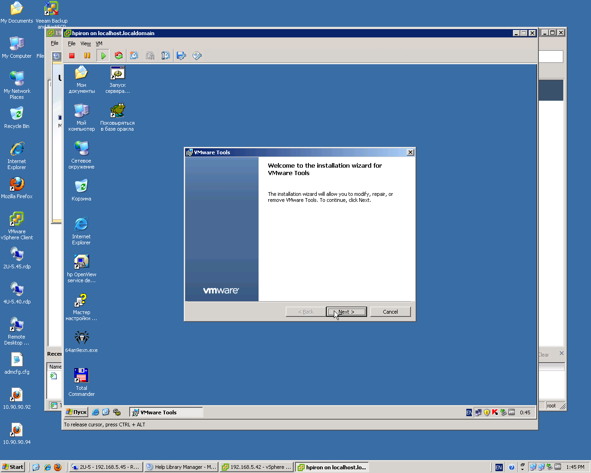
Task: Select the 4U-5.40.rdp desktop file
Action: [17, 293]
